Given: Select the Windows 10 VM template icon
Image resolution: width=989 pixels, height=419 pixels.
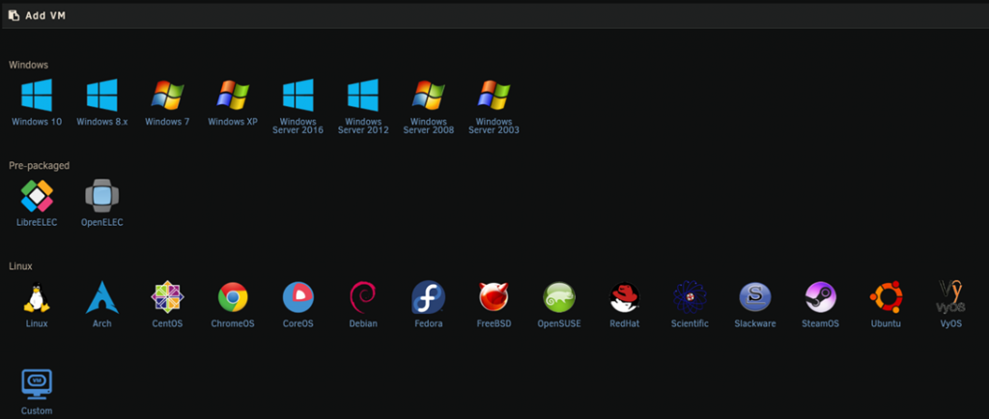Looking at the screenshot, I should click(37, 96).
